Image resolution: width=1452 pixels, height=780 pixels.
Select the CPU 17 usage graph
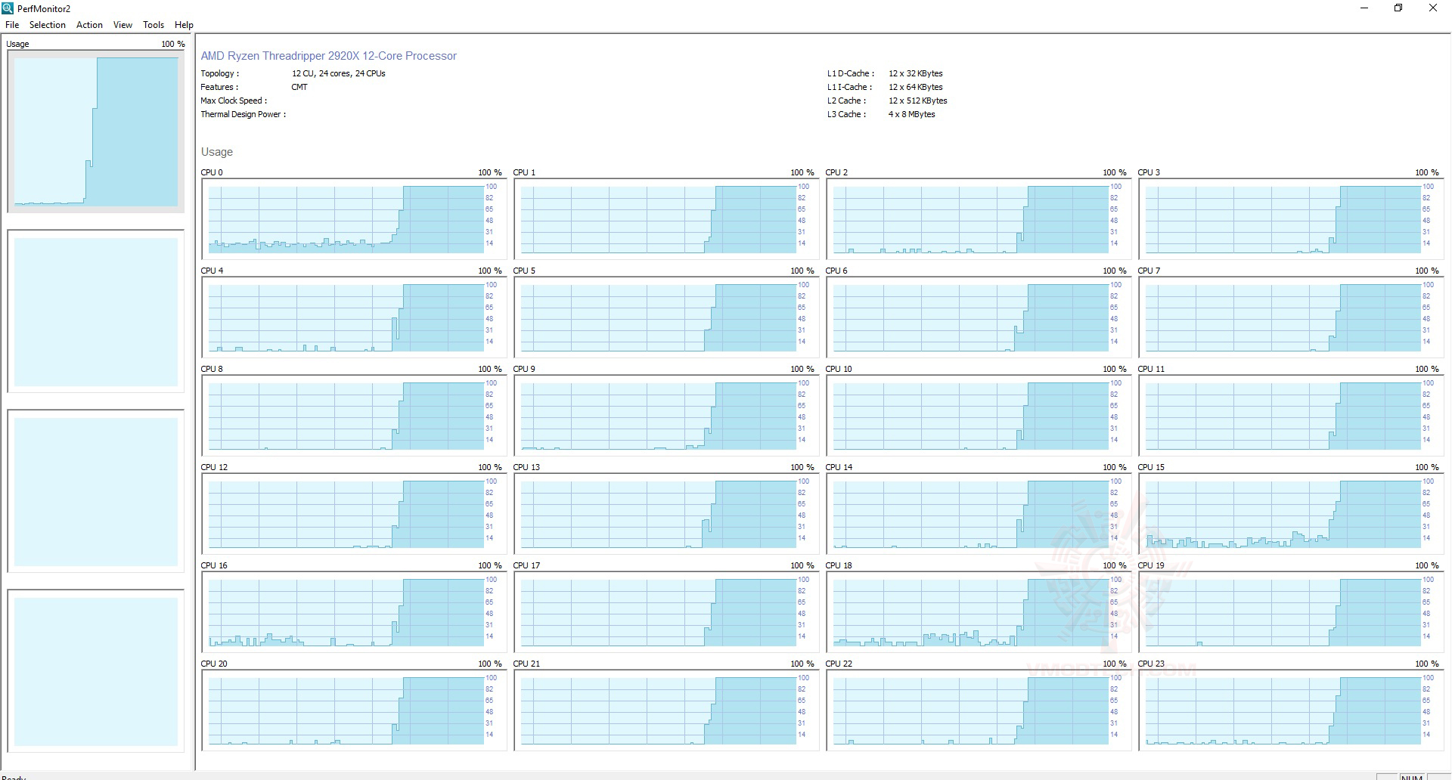click(x=666, y=612)
